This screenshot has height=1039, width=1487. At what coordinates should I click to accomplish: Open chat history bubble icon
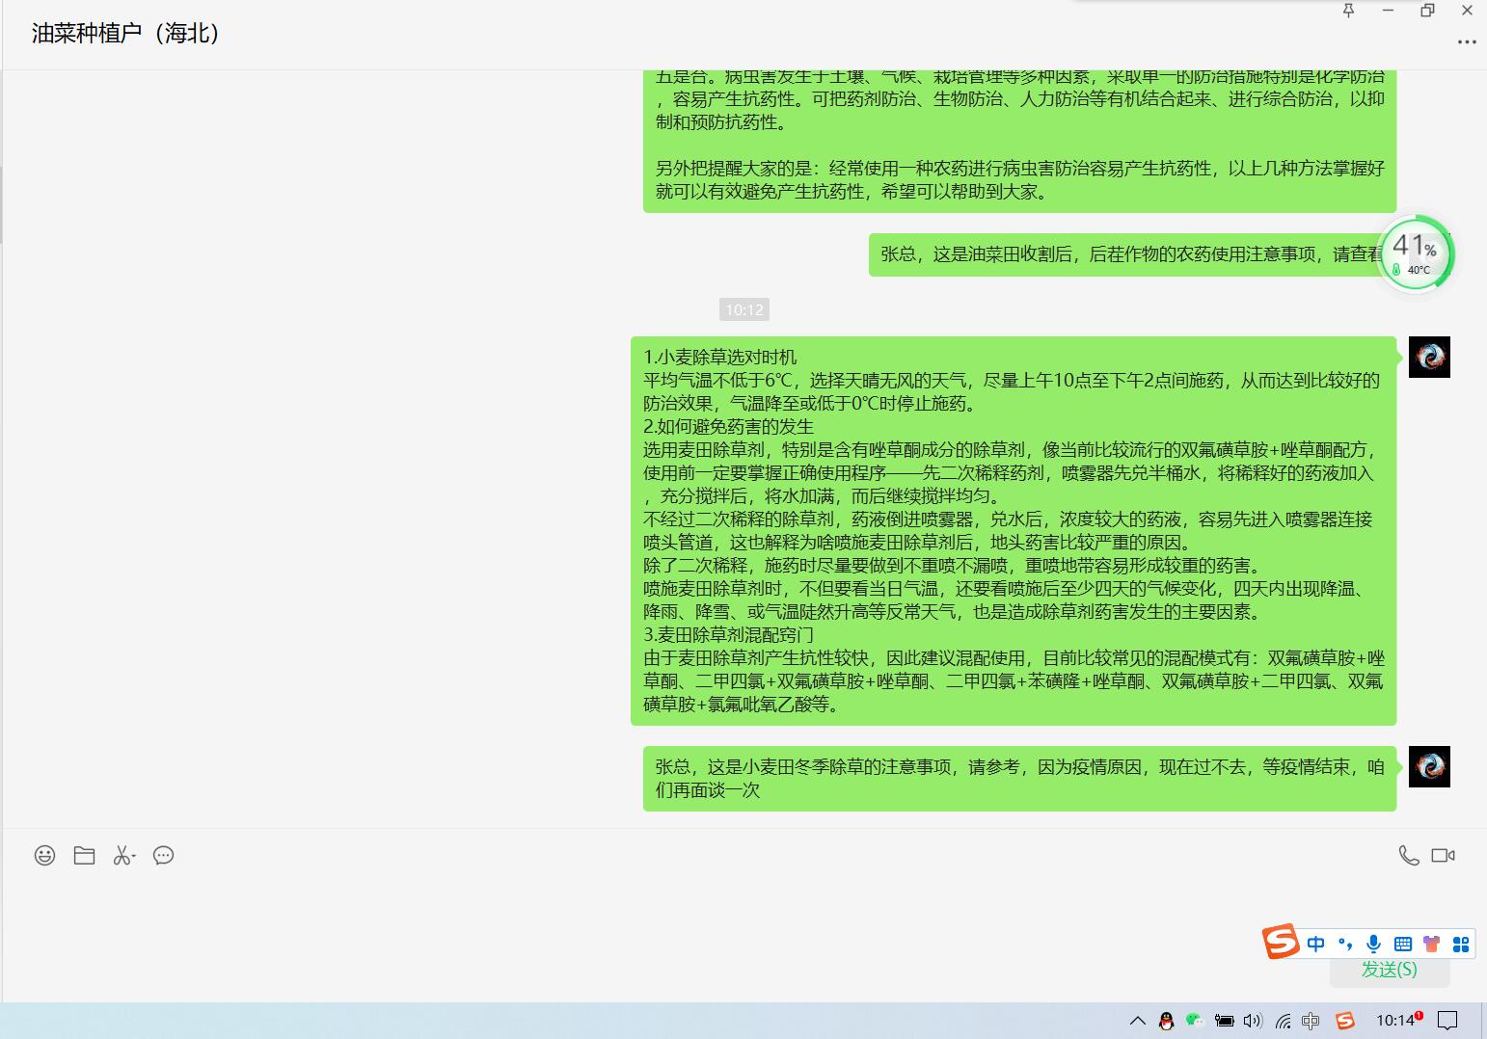pyautogui.click(x=163, y=855)
